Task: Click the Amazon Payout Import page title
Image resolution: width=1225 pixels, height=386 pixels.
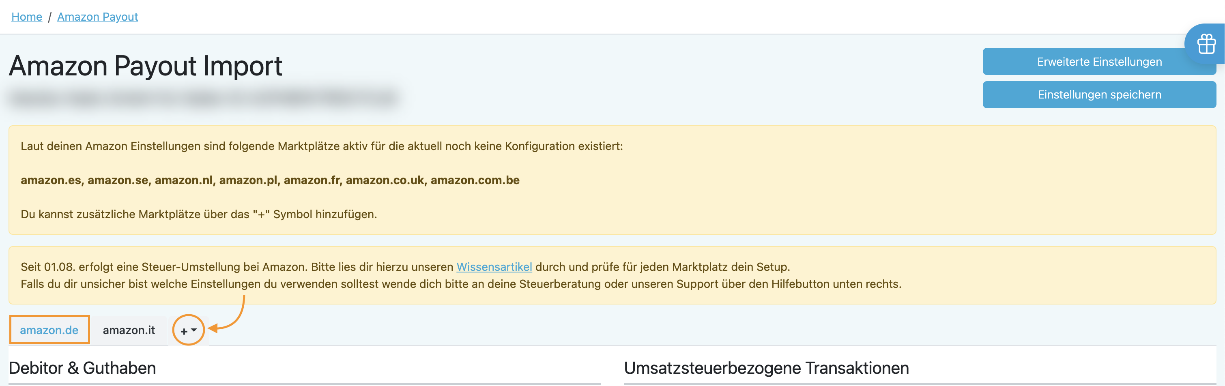Action: click(146, 66)
